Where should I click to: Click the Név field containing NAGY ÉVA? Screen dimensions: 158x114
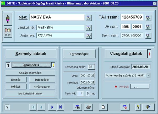coord(57,17)
